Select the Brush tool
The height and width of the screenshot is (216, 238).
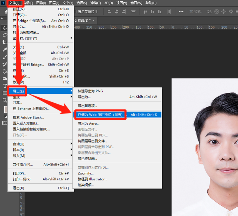tap(5, 57)
